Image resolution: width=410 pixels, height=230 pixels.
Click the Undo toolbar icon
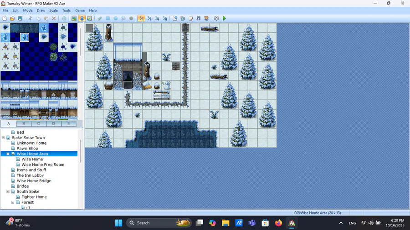[x=64, y=18]
